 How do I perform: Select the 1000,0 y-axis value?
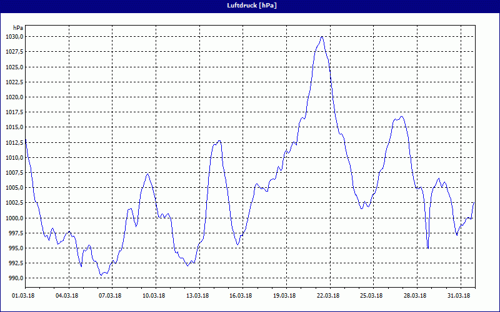pyautogui.click(x=14, y=218)
